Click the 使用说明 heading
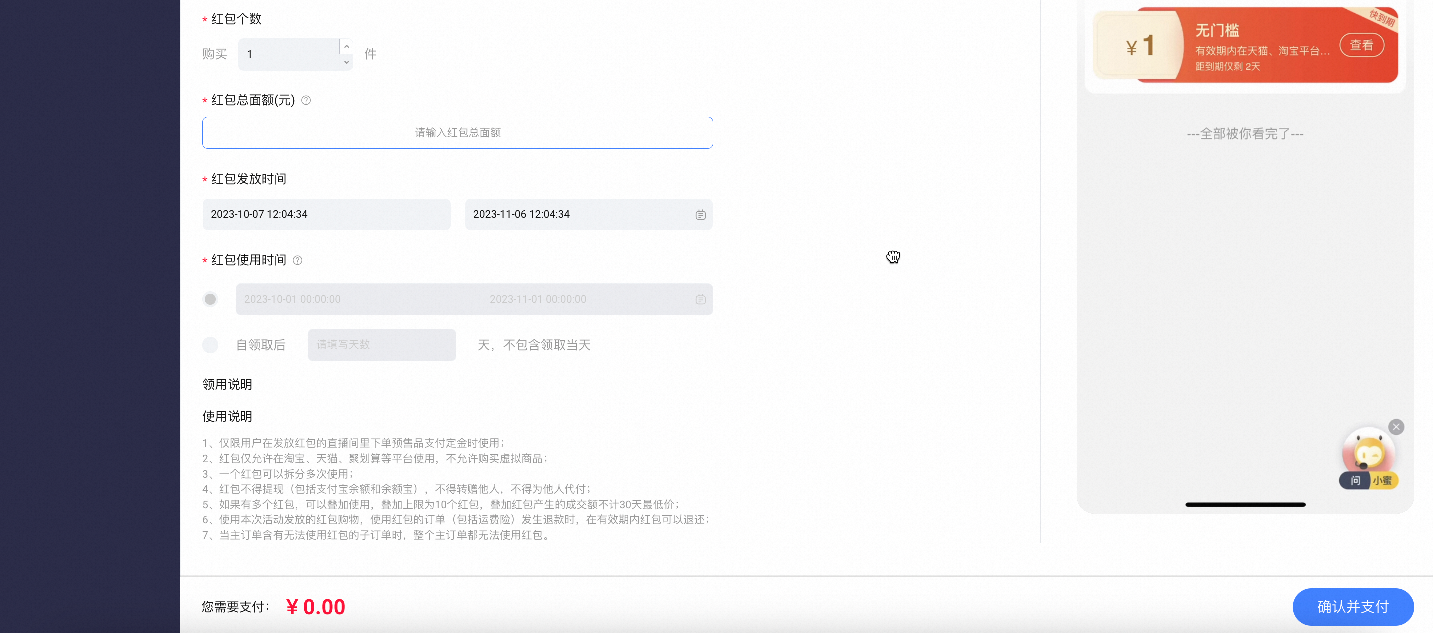 [227, 417]
